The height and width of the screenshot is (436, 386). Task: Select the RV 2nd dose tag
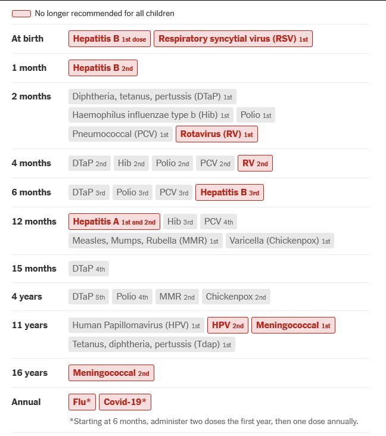pos(255,163)
